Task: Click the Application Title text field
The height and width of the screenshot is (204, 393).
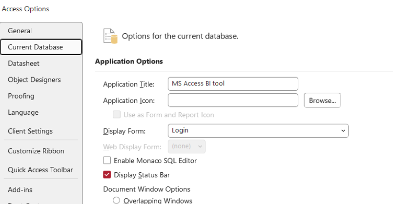Action: 233,83
